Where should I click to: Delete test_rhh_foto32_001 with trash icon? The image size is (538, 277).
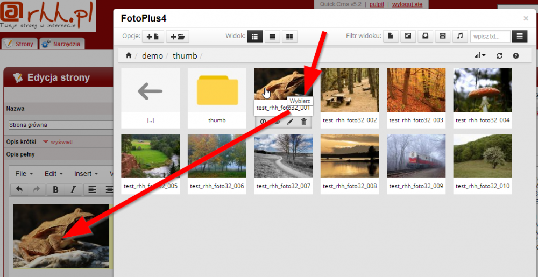[x=303, y=122]
